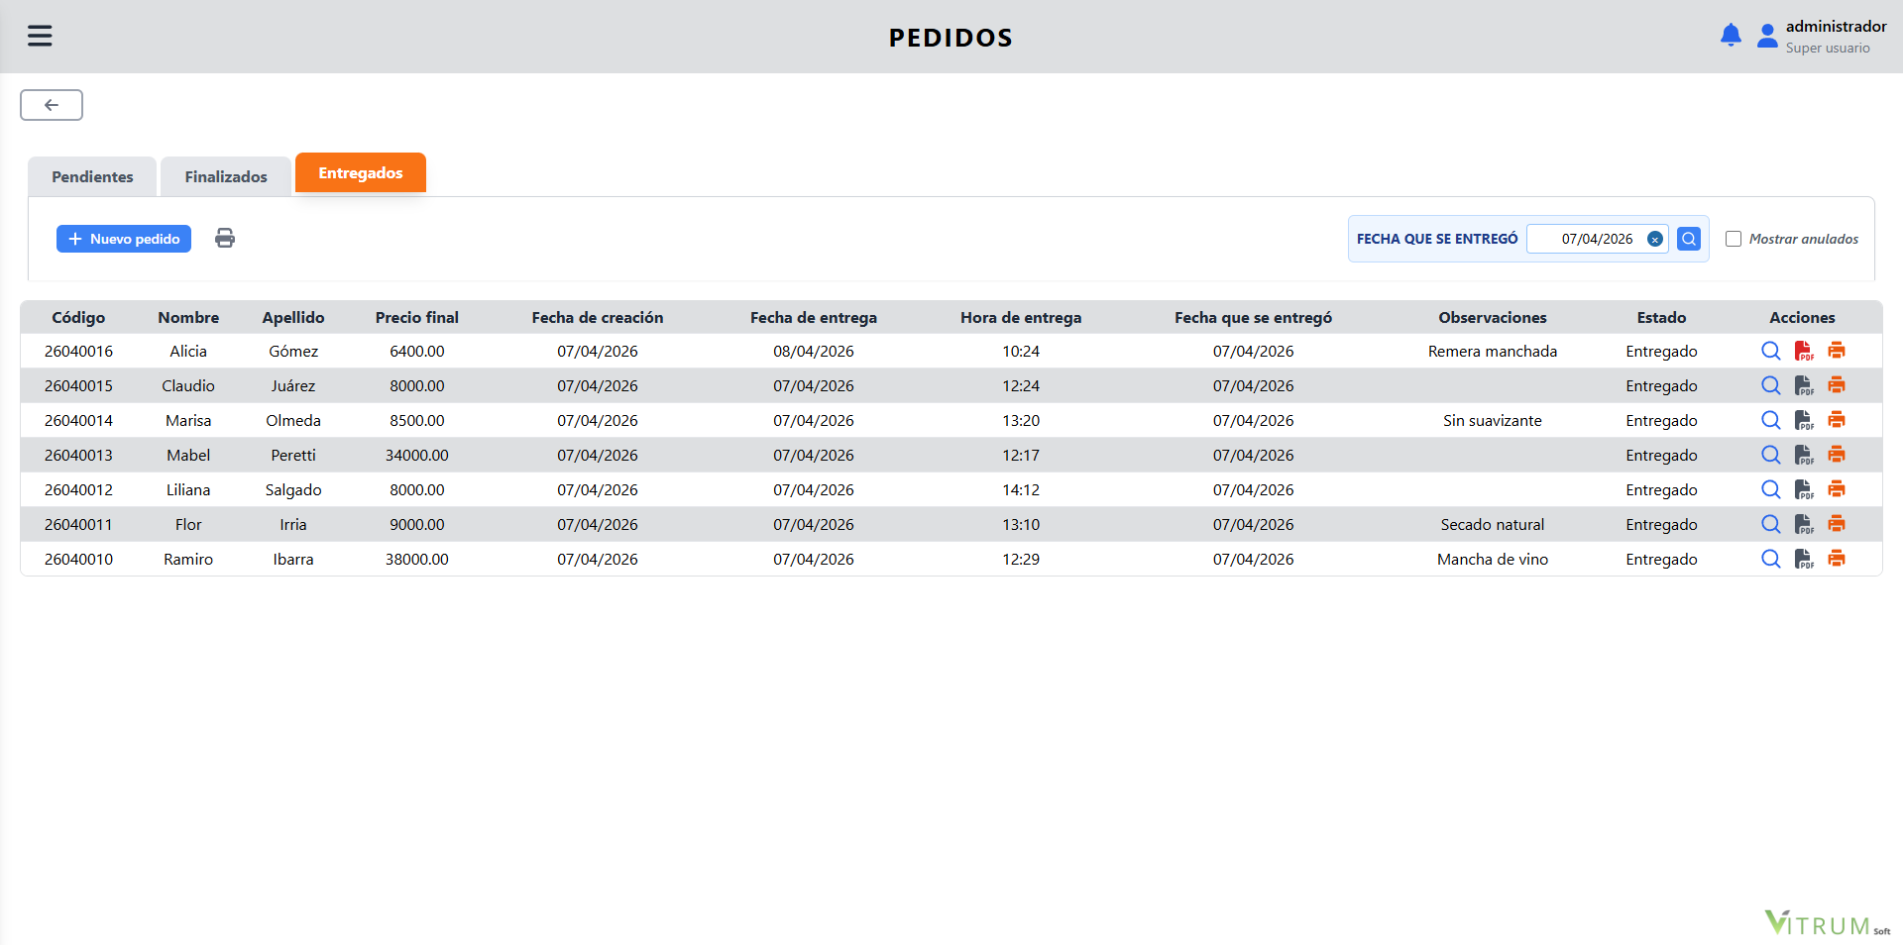
Task: Create a new order with Nuevo pedido
Action: pos(123,239)
